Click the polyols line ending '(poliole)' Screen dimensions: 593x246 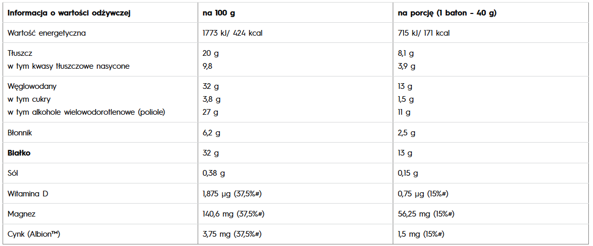click(86, 112)
